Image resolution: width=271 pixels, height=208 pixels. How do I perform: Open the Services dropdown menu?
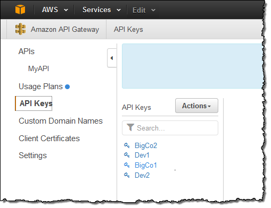click(x=102, y=10)
